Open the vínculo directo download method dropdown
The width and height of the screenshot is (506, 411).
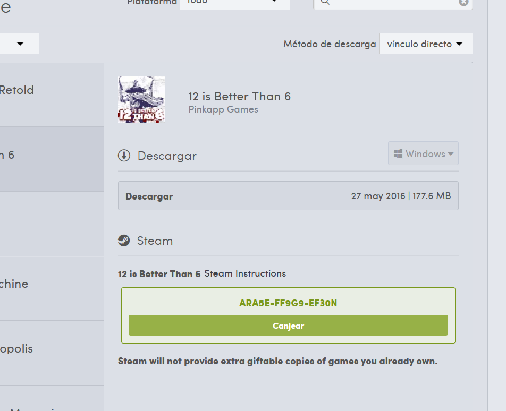point(426,44)
